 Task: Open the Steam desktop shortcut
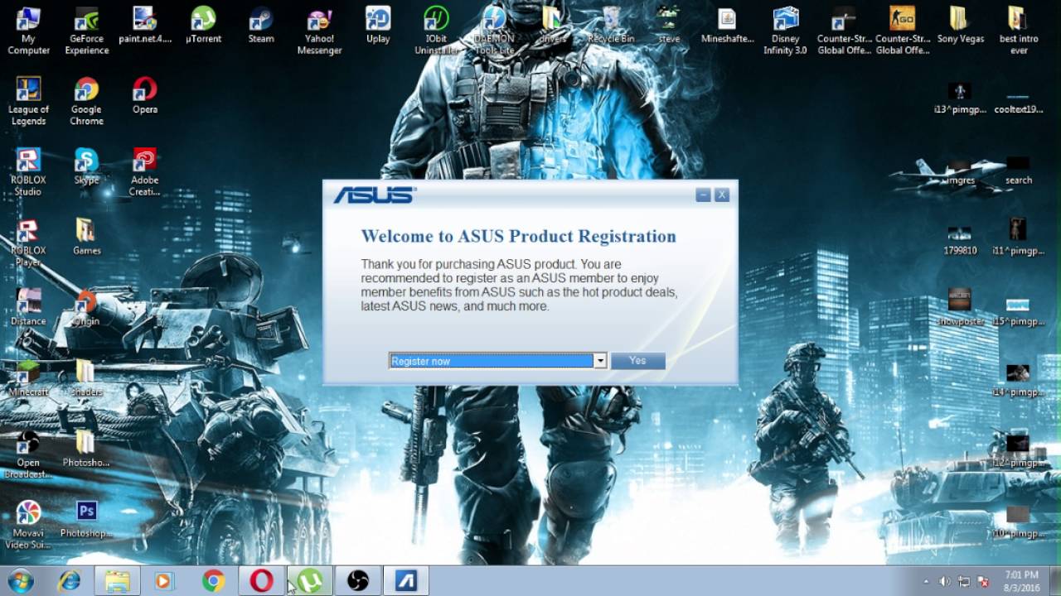coord(261,25)
